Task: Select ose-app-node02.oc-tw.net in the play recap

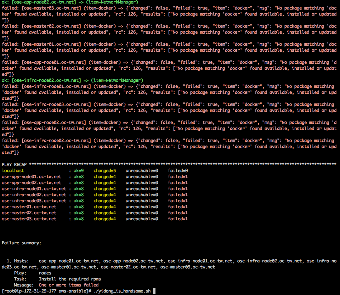Action: pyautogui.click(x=32, y=183)
